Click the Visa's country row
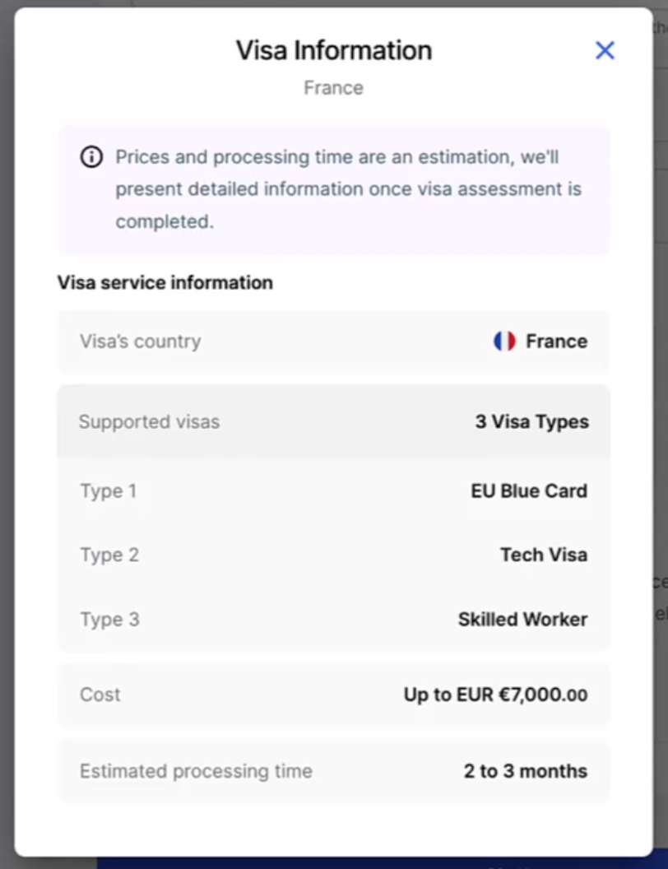 click(333, 342)
